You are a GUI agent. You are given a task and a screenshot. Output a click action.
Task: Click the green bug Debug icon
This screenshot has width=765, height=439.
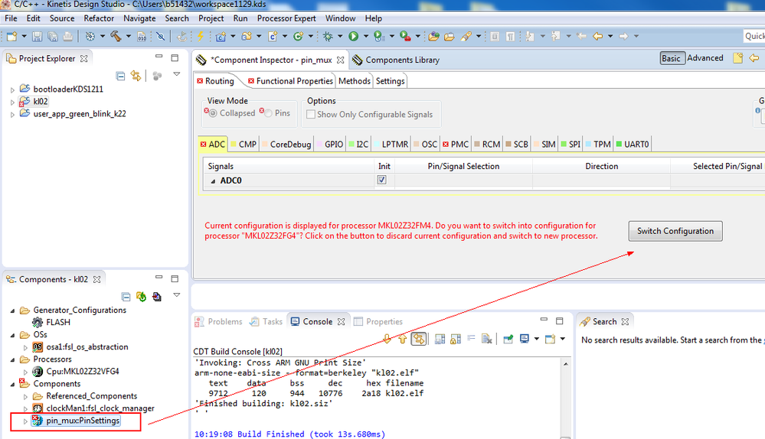coord(328,37)
